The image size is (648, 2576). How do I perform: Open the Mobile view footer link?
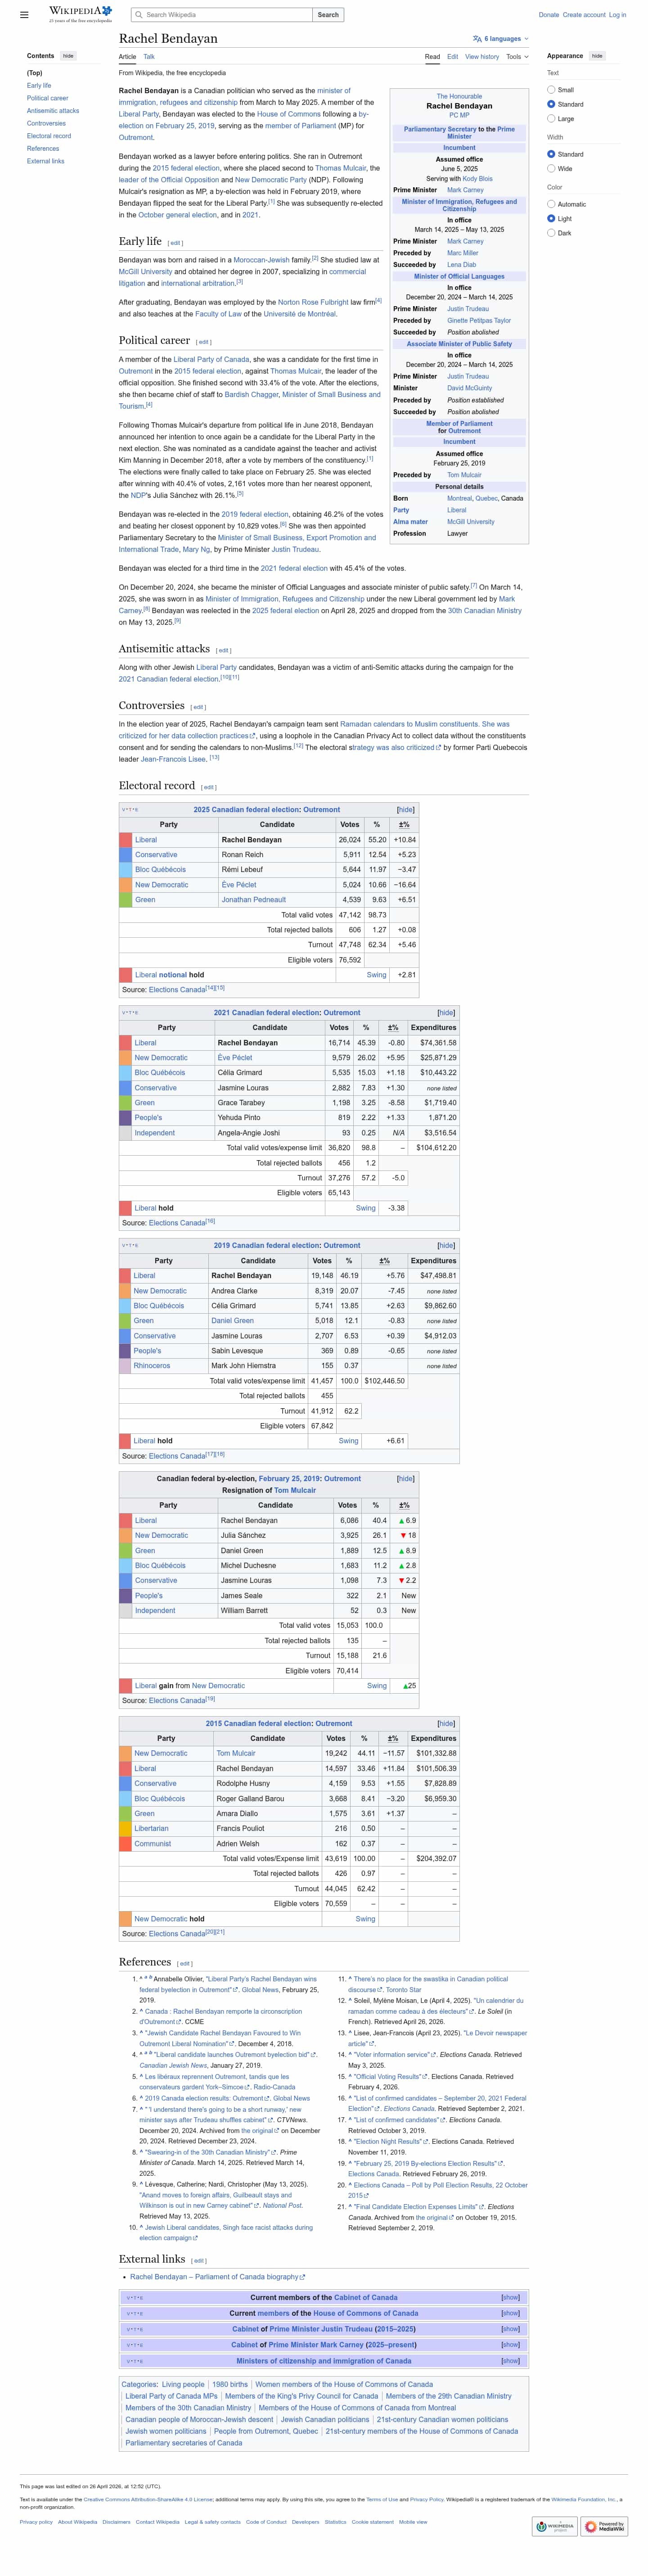pyautogui.click(x=413, y=2522)
